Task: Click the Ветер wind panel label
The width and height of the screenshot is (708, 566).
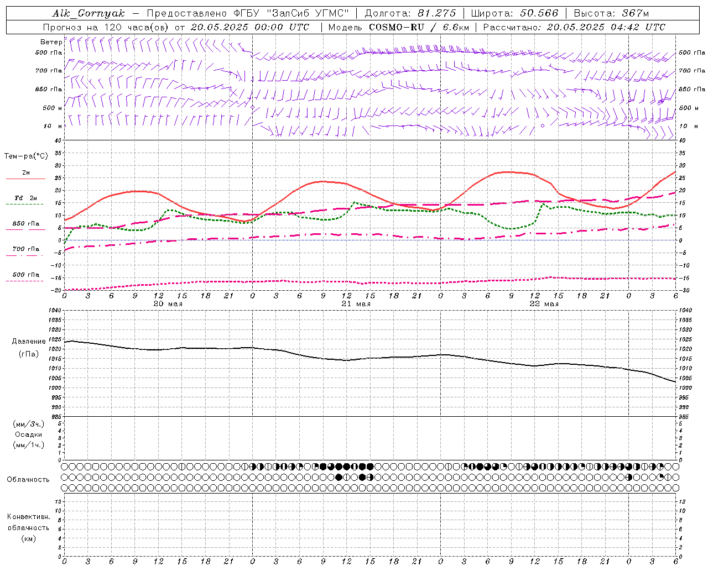Action: (x=51, y=42)
